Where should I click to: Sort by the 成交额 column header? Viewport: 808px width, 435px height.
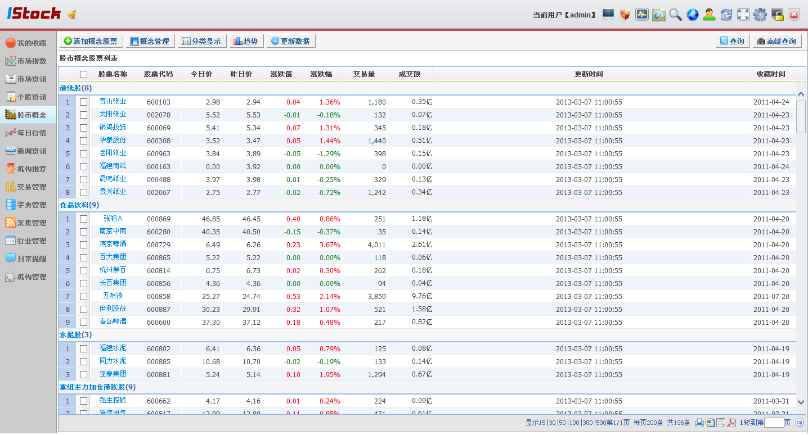(410, 74)
